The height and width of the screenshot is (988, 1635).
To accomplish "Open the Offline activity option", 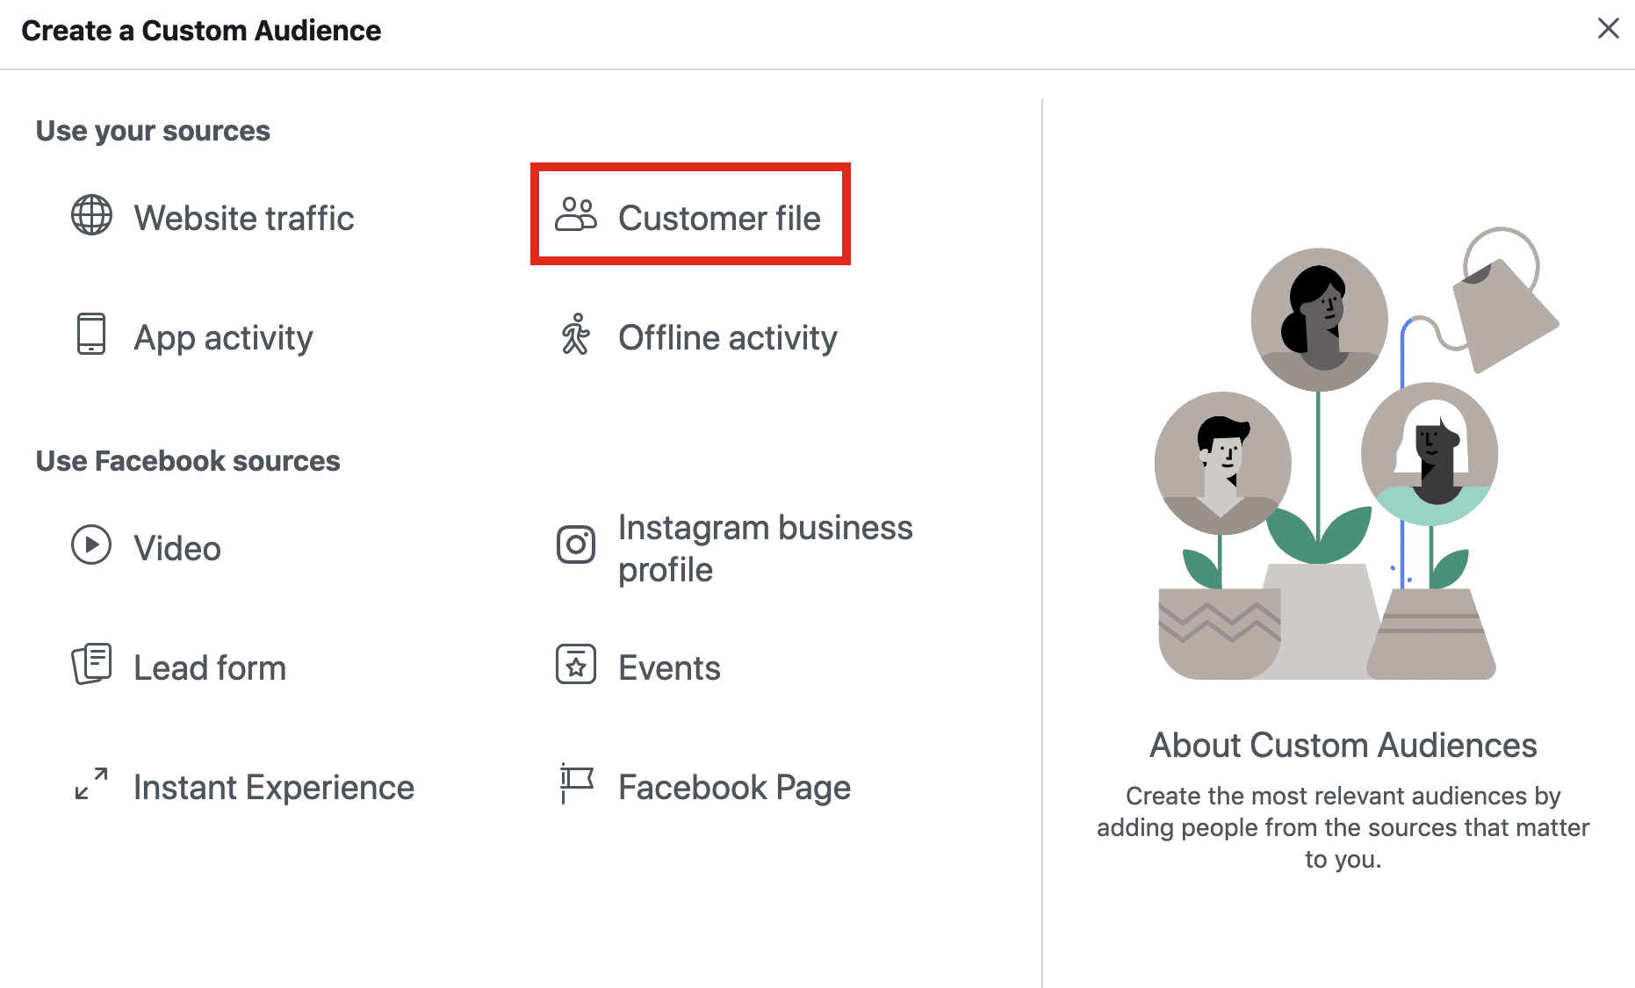I will [727, 337].
